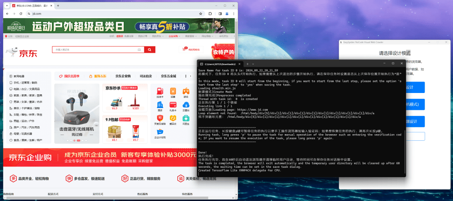Open the Chrome extensions puzzle icon
Screen dimensions: 453x201
tap(210, 14)
